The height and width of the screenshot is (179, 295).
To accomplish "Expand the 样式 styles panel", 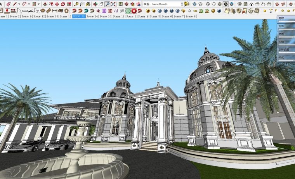I will [x=286, y=59].
